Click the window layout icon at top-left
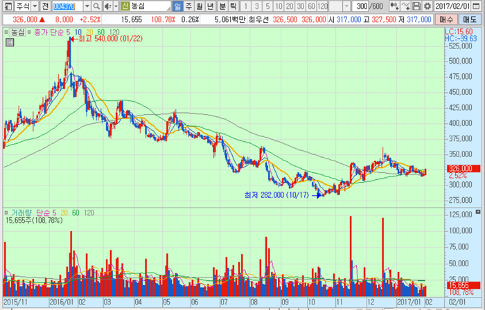This screenshot has height=310, width=485. coord(6,6)
